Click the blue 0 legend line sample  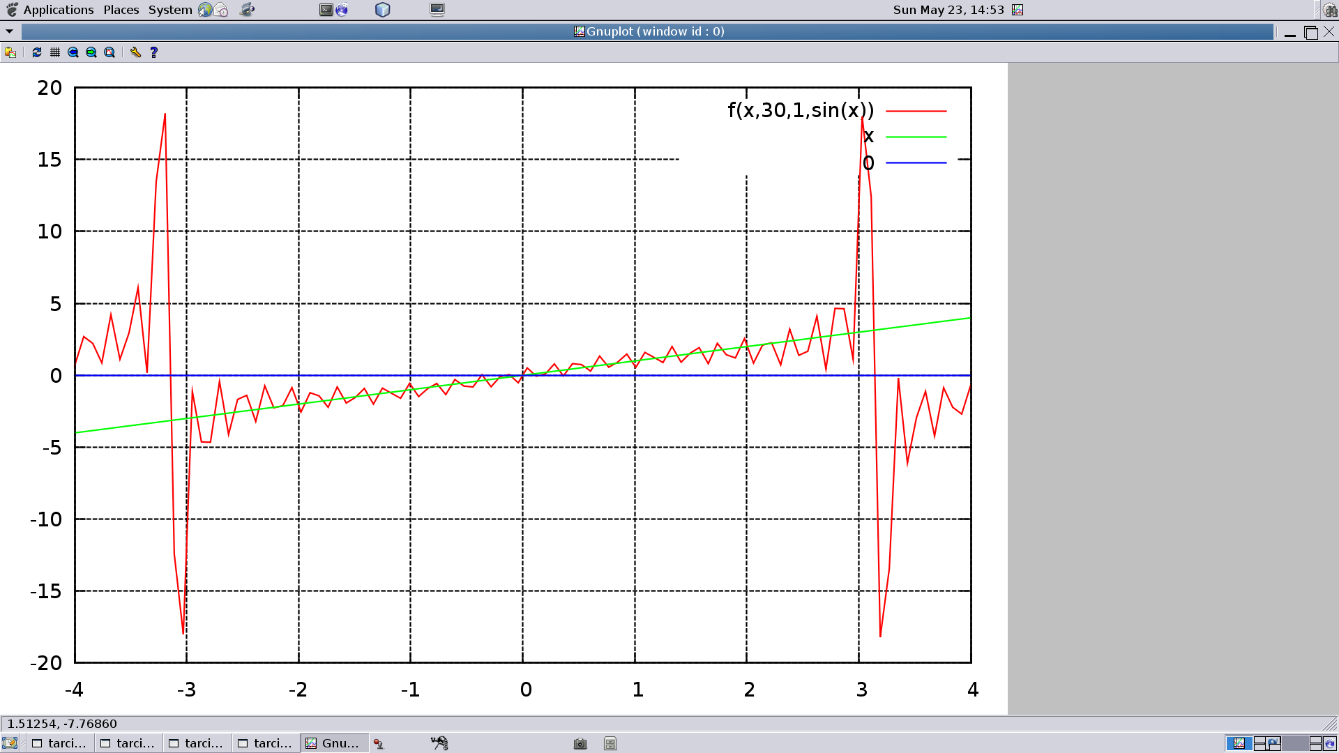tap(916, 163)
